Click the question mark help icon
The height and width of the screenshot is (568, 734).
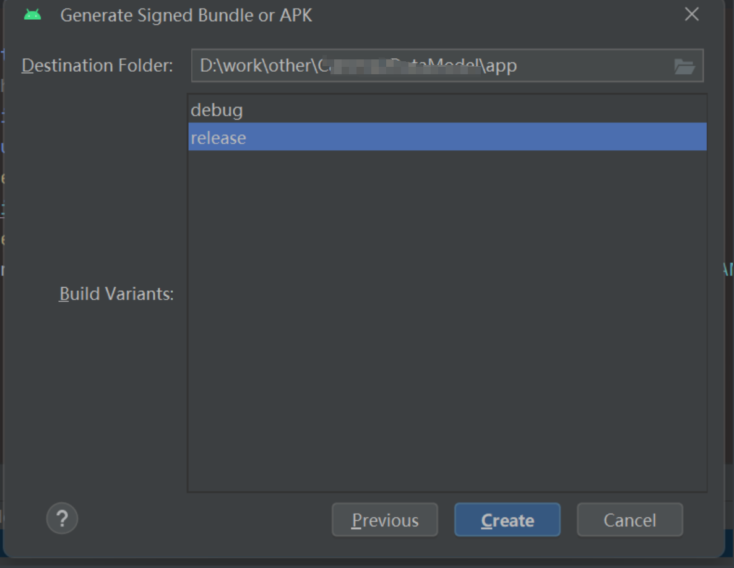click(x=62, y=518)
